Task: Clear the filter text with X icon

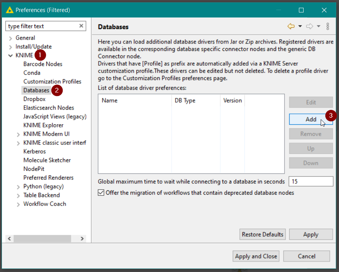Action: point(81,26)
